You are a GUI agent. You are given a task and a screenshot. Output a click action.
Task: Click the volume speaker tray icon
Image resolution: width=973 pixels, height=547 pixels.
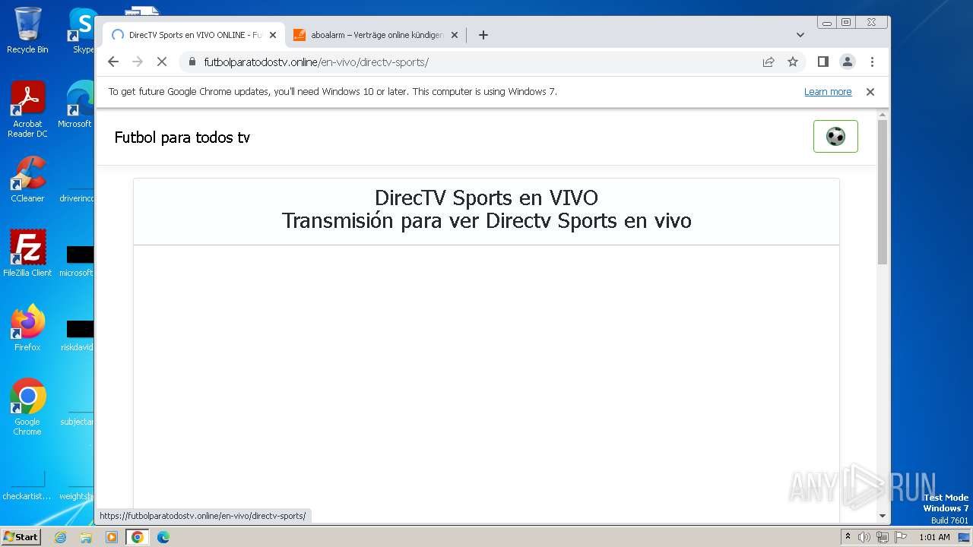pyautogui.click(x=864, y=537)
